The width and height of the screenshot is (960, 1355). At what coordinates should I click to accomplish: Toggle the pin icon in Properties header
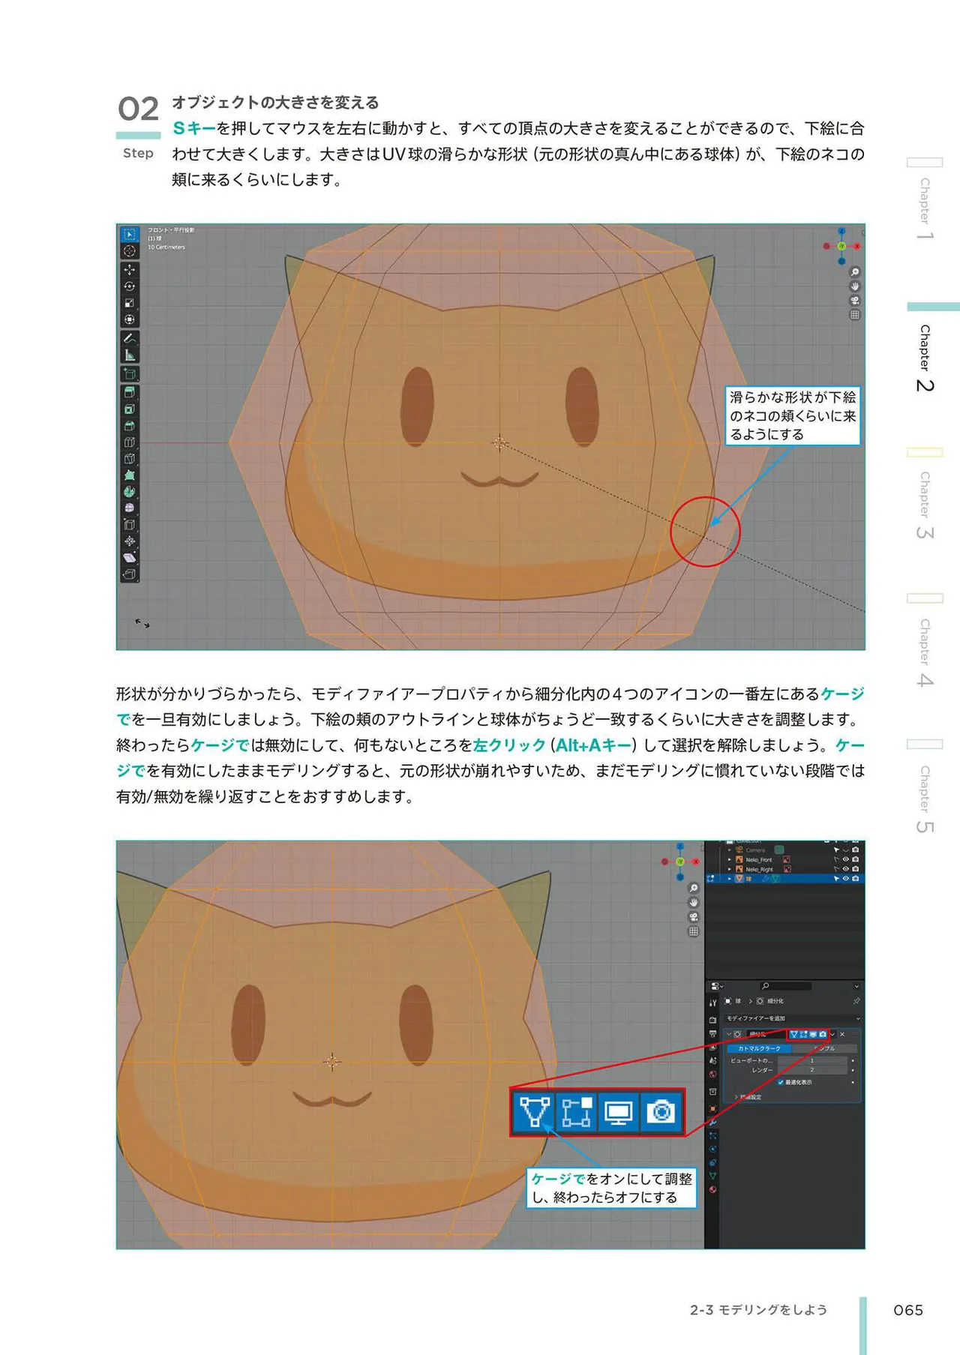tap(856, 1001)
